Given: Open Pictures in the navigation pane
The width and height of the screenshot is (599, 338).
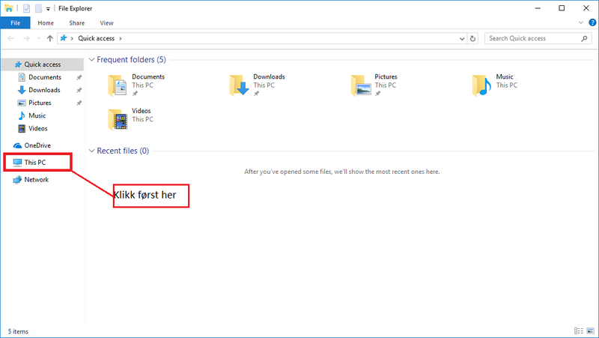Looking at the screenshot, I should pos(40,103).
